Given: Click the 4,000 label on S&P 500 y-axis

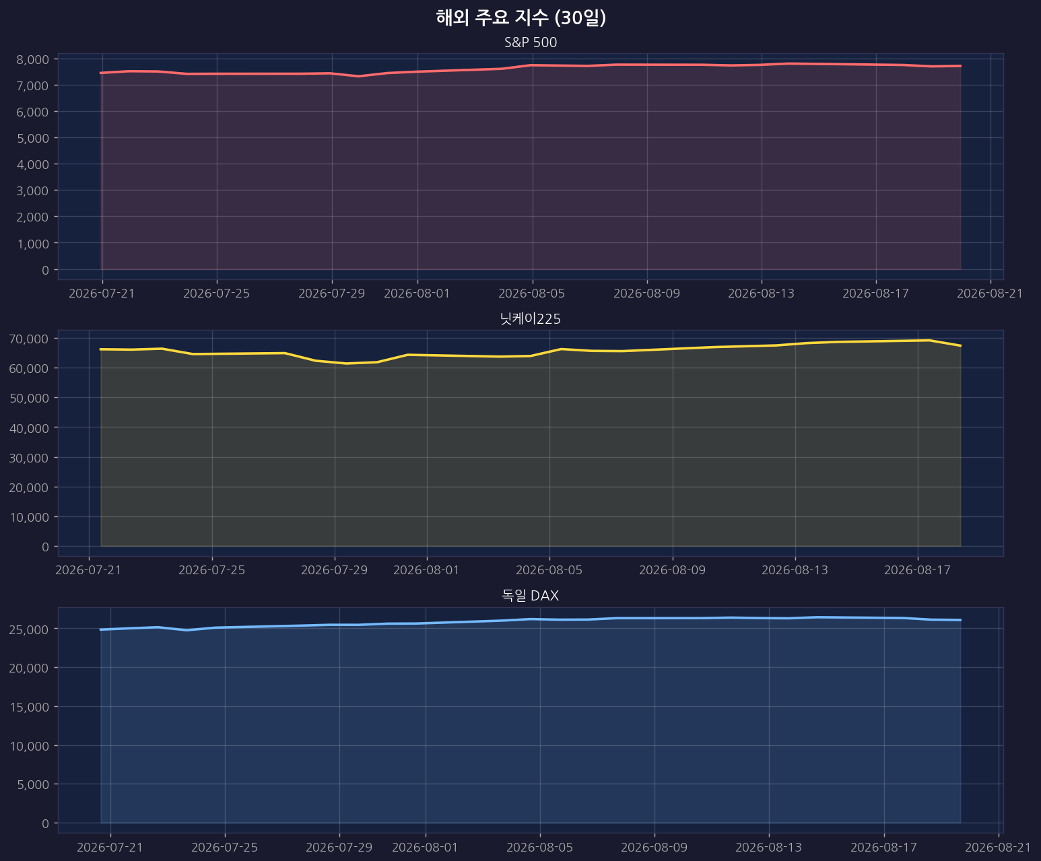Looking at the screenshot, I should [x=32, y=164].
